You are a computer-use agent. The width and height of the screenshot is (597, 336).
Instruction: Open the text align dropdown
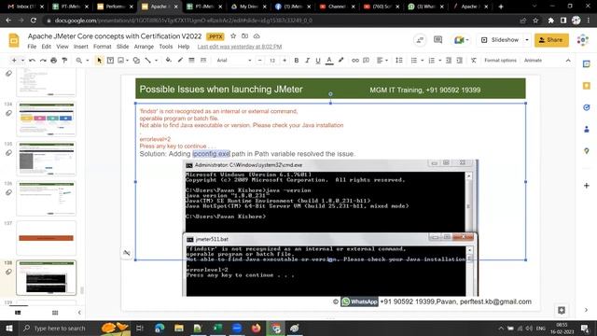(x=382, y=60)
